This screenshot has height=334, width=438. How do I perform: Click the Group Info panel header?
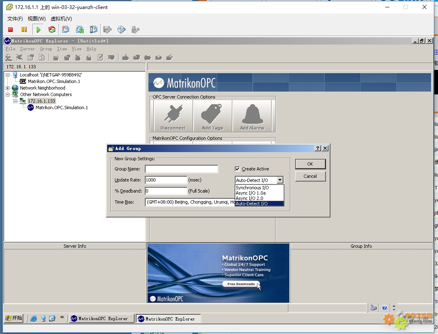point(361,246)
